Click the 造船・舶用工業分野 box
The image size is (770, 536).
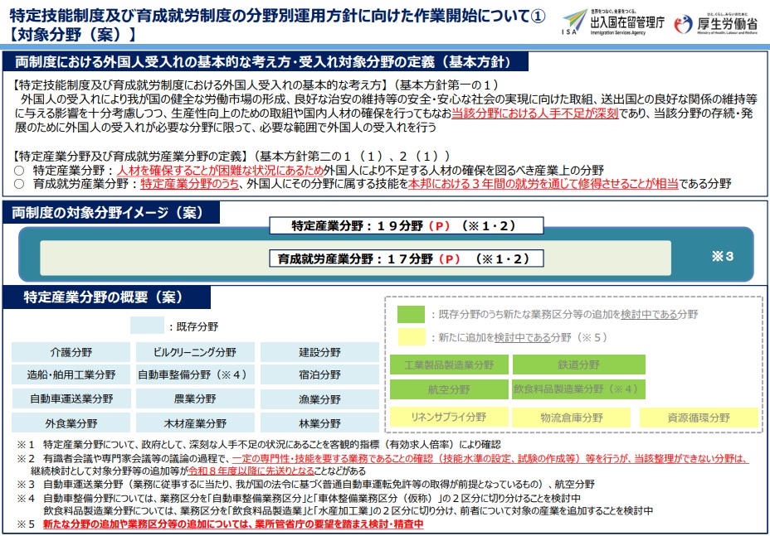click(71, 375)
